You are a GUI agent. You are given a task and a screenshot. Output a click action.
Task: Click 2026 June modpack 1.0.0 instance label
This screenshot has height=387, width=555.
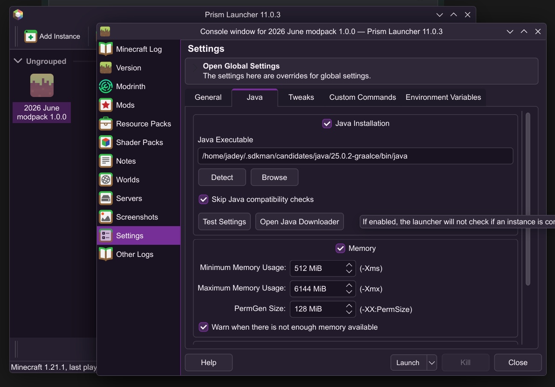(x=42, y=112)
